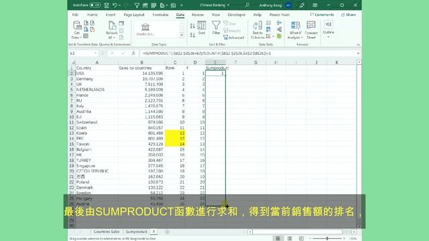This screenshot has height=241, width=429.
Task: Click the Name Box showing E2
Action: click(82, 54)
